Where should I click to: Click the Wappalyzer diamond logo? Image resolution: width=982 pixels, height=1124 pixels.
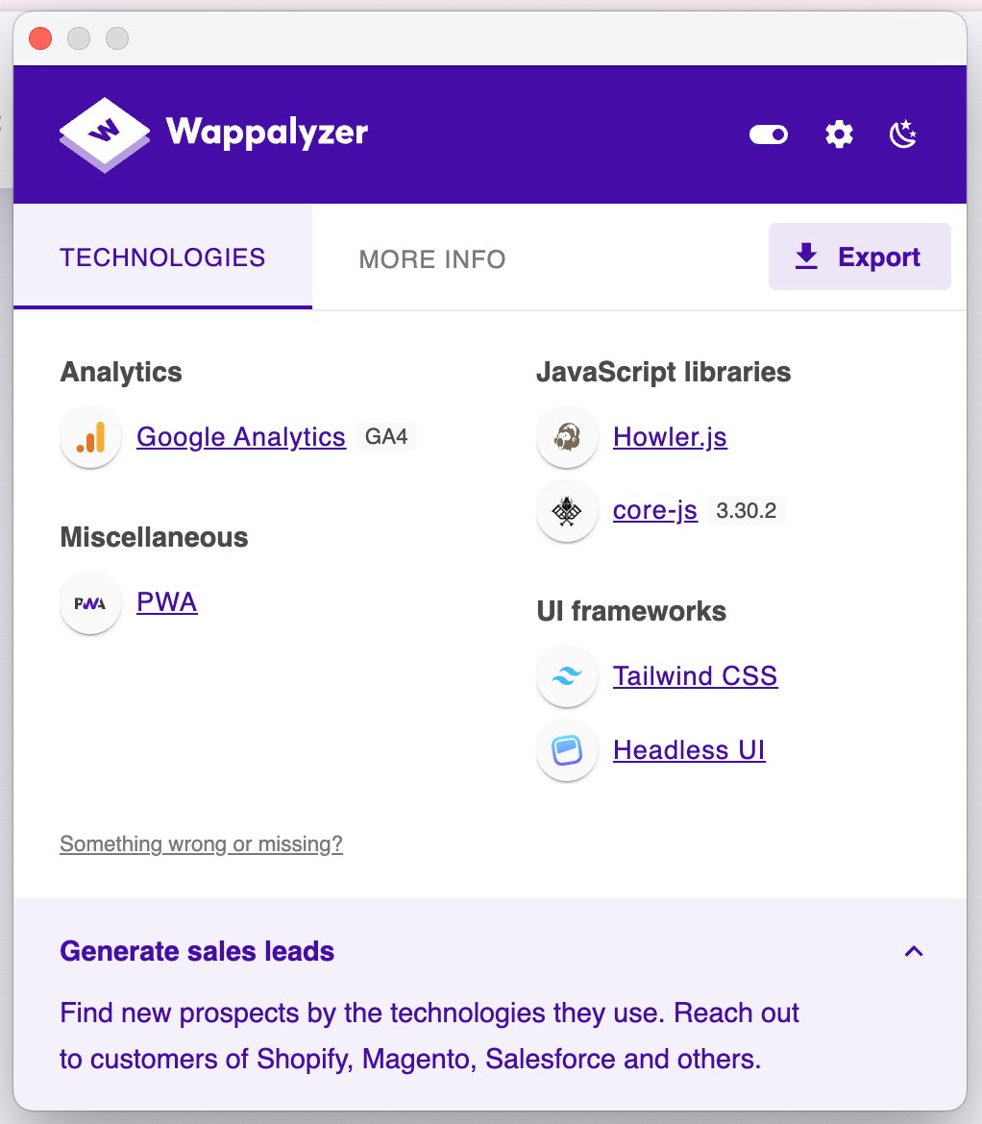[x=105, y=134]
